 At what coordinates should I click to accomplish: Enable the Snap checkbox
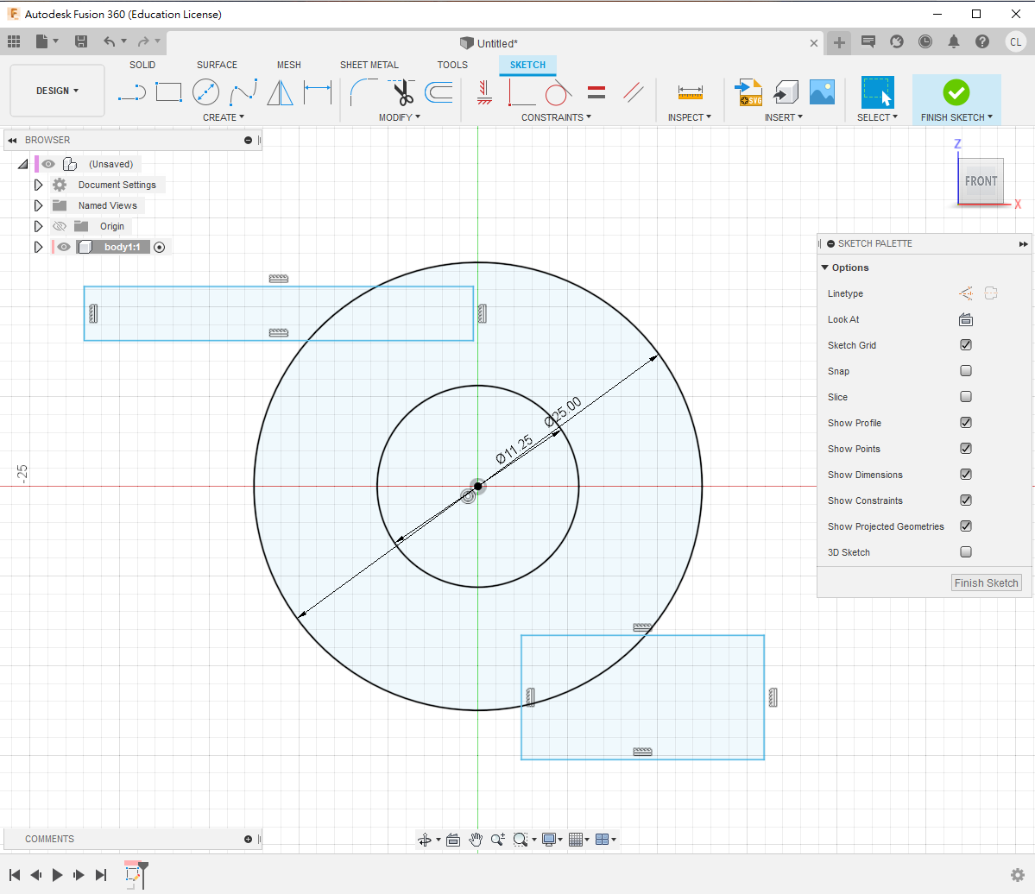(966, 371)
